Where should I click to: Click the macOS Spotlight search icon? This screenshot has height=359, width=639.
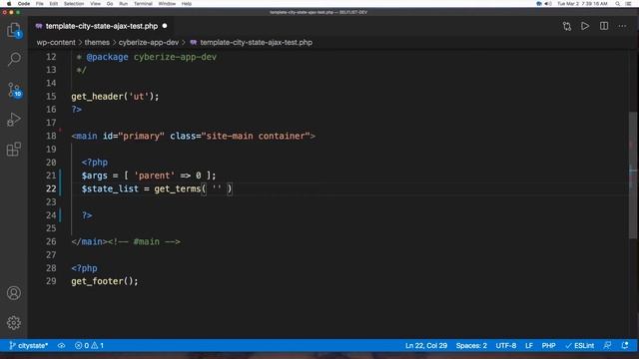point(618,4)
